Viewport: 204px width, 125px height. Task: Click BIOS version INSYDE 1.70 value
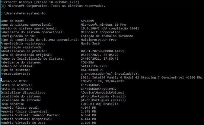click(x=102, y=81)
